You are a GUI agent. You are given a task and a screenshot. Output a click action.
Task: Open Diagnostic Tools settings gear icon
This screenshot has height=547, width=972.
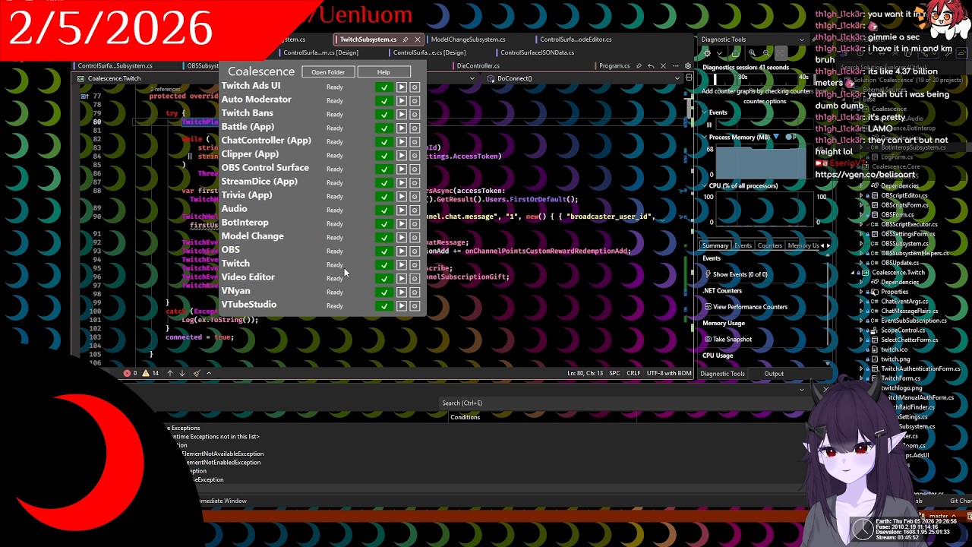708,53
